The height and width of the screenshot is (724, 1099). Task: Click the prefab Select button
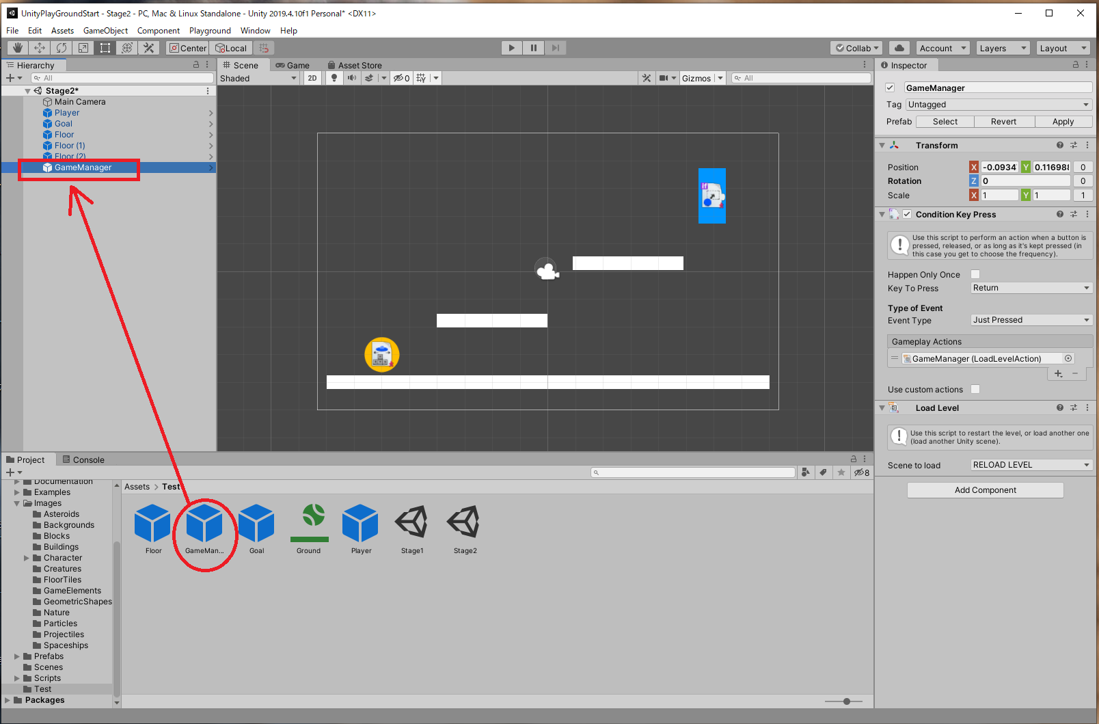(945, 122)
